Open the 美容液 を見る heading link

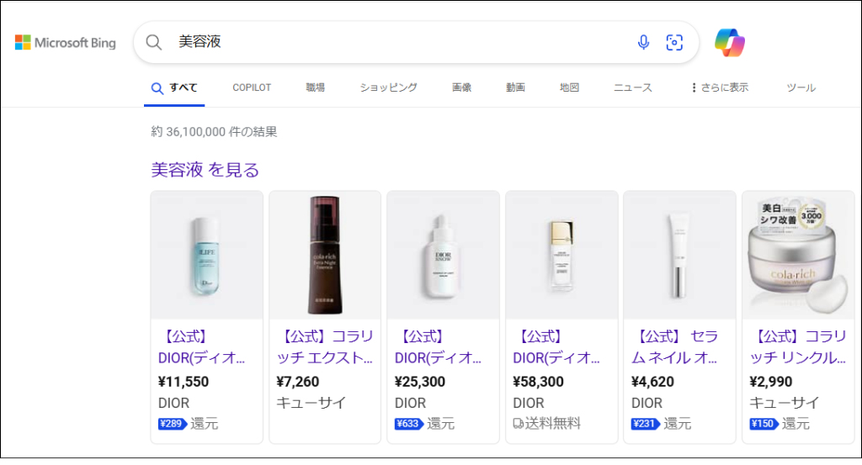point(205,170)
